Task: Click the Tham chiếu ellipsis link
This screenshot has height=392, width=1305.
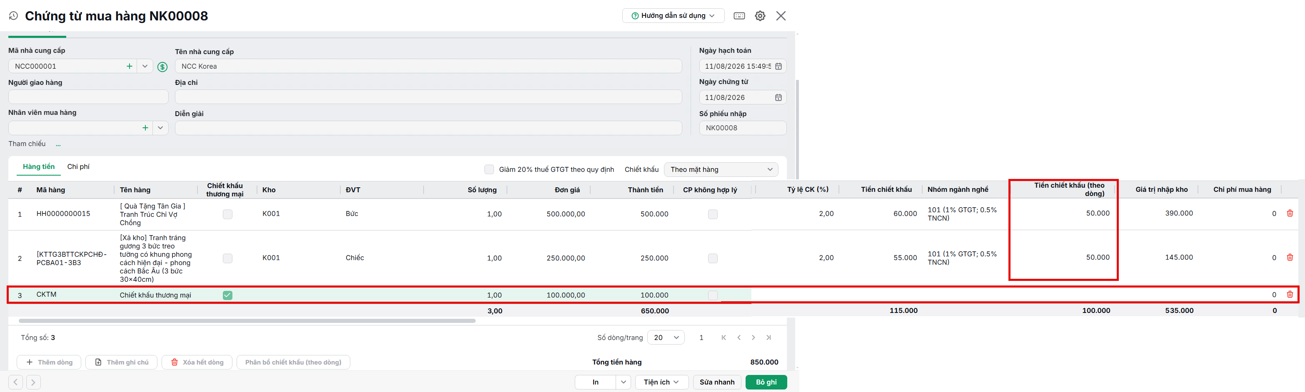Action: click(x=58, y=145)
